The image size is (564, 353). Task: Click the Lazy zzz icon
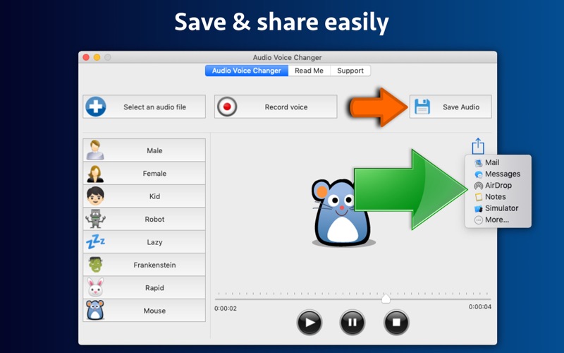click(x=95, y=241)
